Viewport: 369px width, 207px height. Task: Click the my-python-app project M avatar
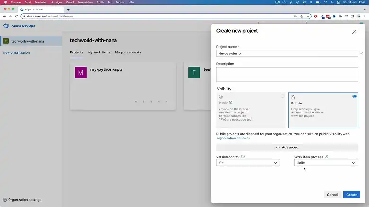pyautogui.click(x=80, y=72)
